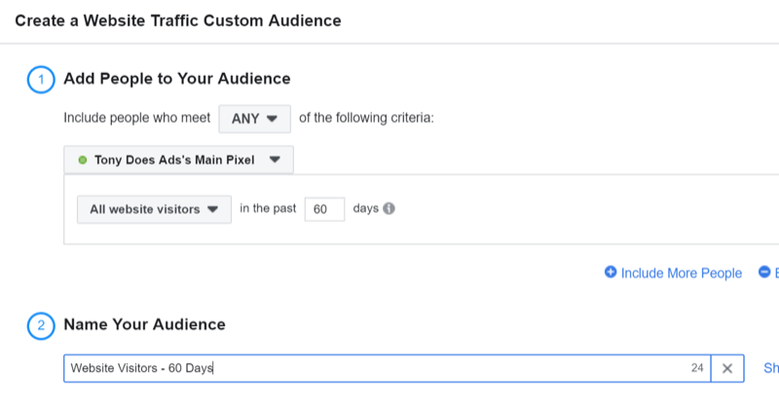Click the days number field showing 60
This screenshot has height=407, width=779.
click(x=324, y=209)
